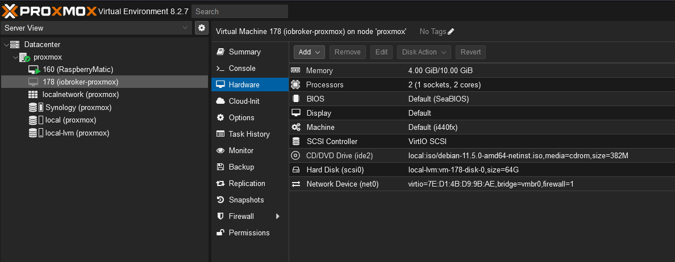Open the Cloud-Init tab
675x262 pixels.
point(244,101)
